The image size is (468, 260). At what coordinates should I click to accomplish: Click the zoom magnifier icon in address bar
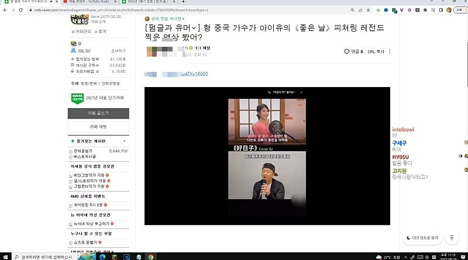pyautogui.click(x=353, y=10)
